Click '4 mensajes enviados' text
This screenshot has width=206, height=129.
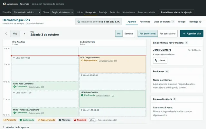click(x=164, y=55)
